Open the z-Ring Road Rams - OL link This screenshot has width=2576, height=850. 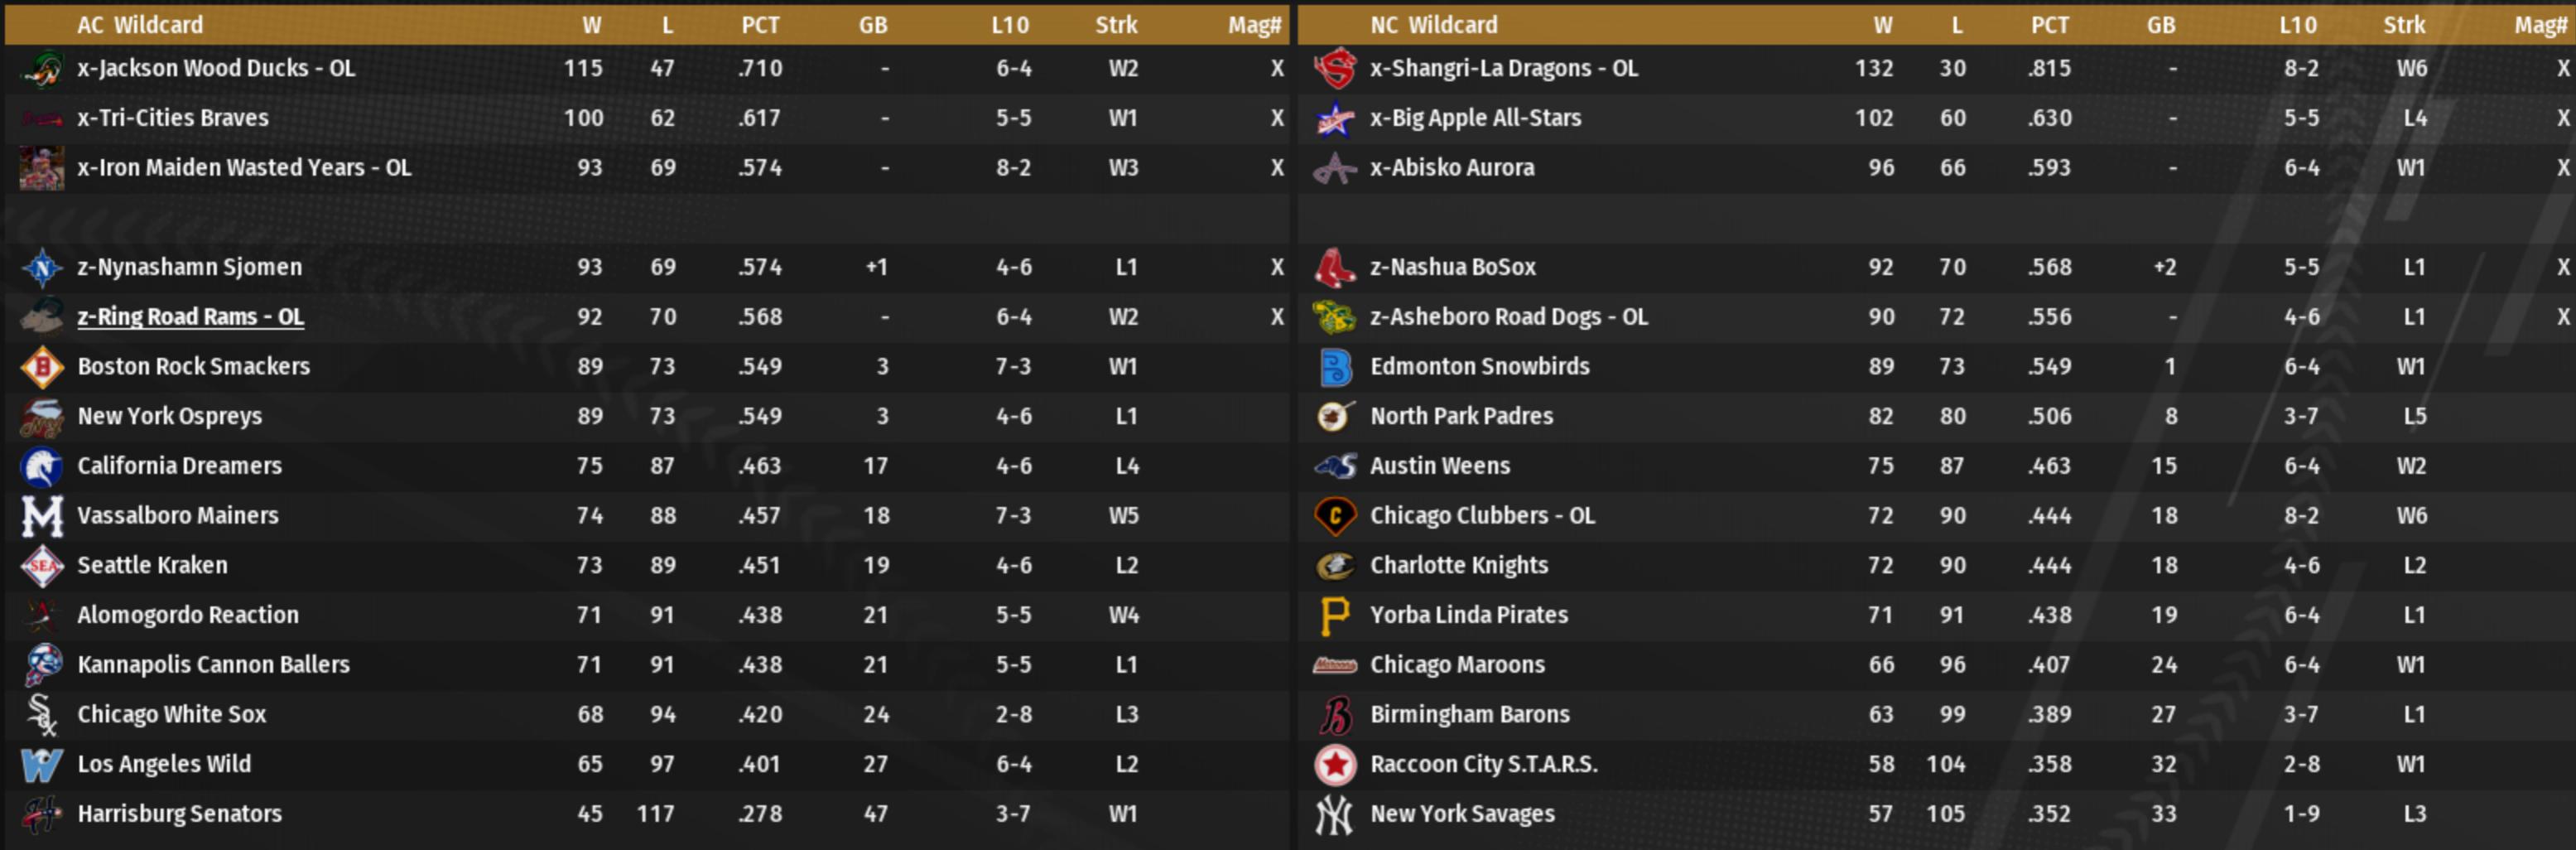pos(190,317)
